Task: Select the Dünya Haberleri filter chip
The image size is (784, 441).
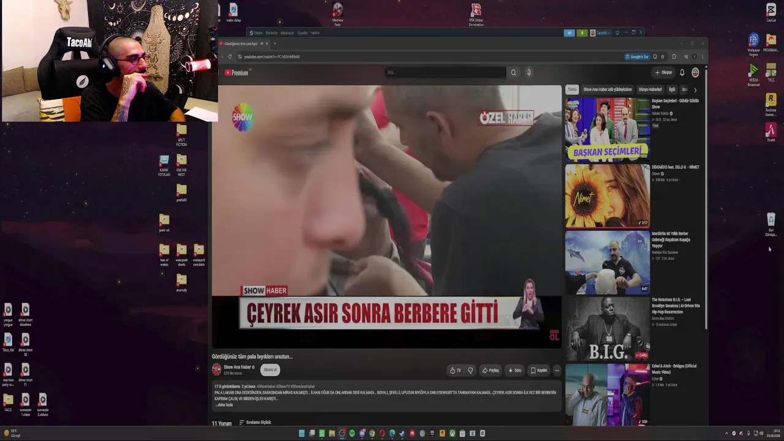Action: click(650, 89)
